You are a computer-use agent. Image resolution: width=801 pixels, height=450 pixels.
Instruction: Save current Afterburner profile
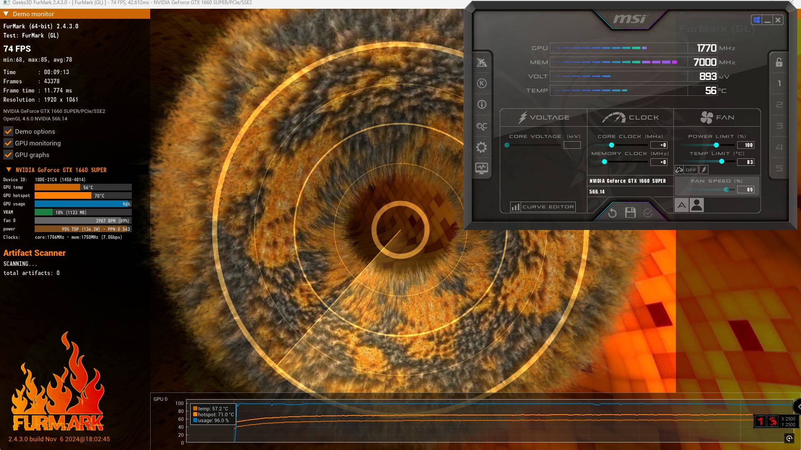coord(630,213)
